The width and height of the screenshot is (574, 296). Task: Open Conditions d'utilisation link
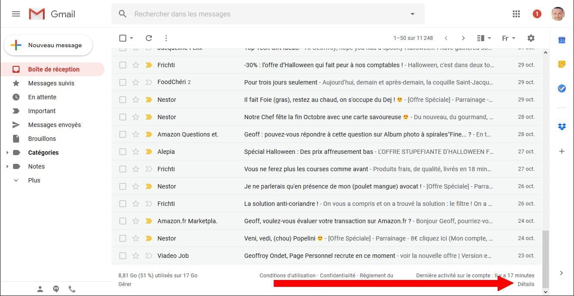[287, 276]
